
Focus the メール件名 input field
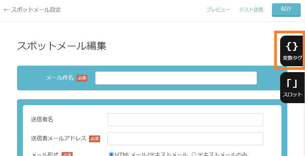(x=176, y=78)
